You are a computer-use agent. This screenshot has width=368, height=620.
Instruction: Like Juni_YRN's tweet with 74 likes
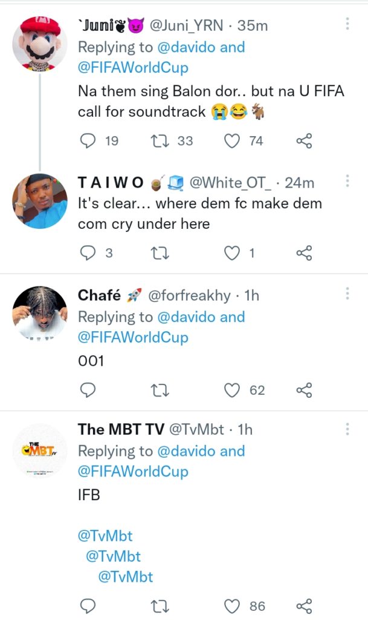point(233,141)
